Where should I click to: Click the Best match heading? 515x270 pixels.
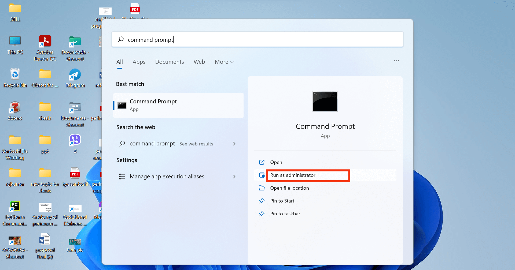pos(130,84)
